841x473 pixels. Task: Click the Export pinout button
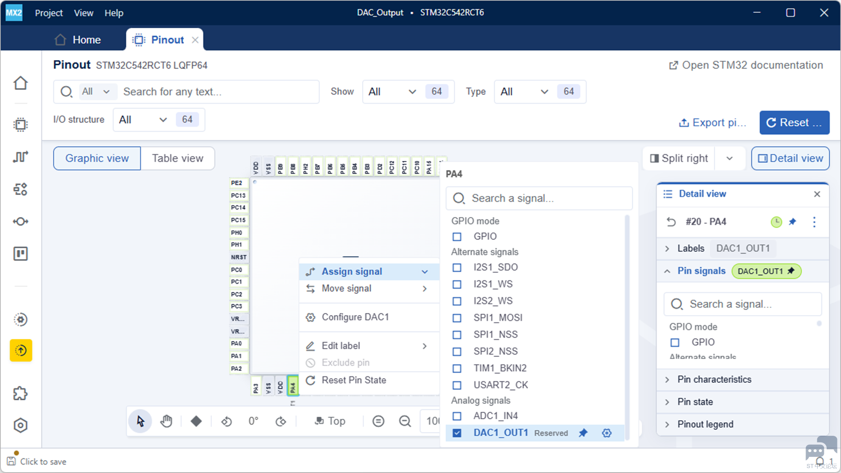[713, 122]
